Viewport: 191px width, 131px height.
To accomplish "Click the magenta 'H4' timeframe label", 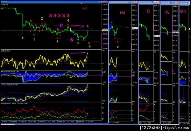I will pyautogui.click(x=123, y=13).
